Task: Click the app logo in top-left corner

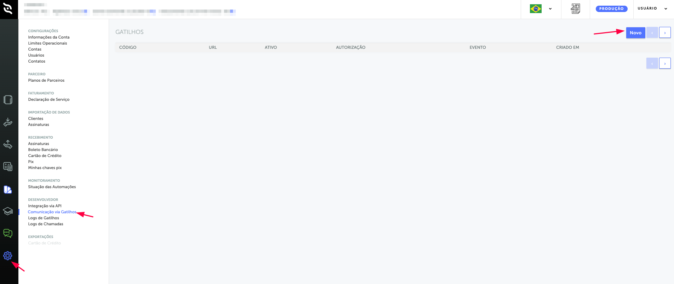Action: tap(8, 8)
